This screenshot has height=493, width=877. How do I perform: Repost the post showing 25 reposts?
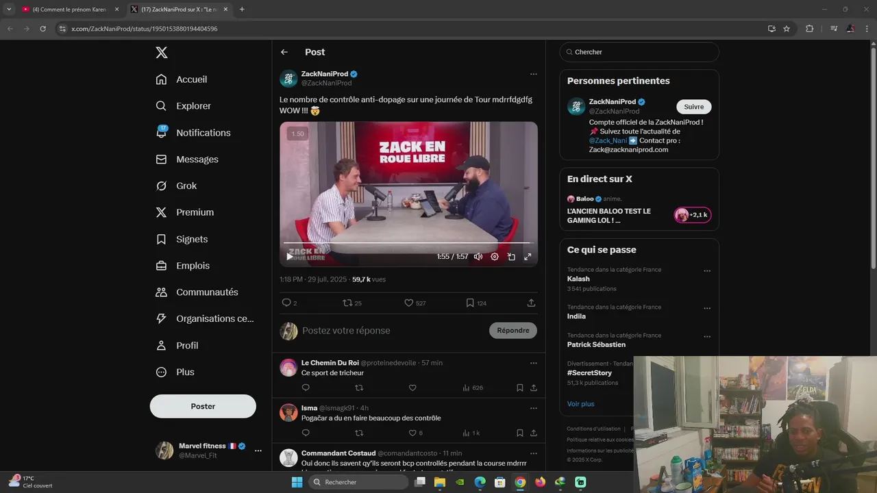pyautogui.click(x=352, y=303)
